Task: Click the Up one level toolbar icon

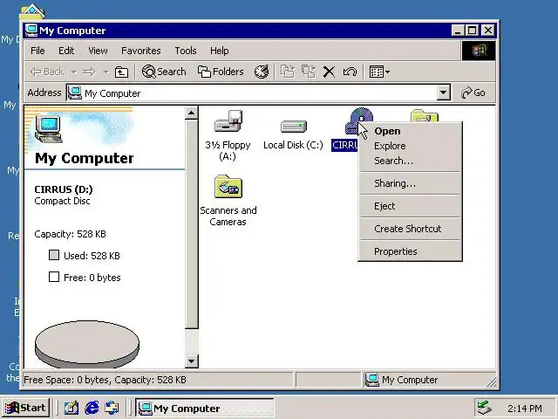Action: tap(121, 72)
